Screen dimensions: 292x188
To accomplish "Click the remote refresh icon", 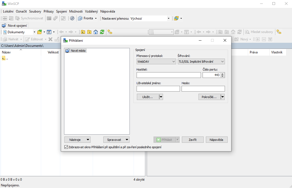I will 239,32.
